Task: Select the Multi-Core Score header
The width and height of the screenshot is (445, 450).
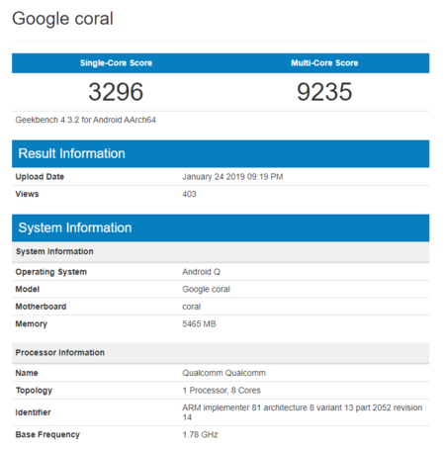Action: point(324,63)
